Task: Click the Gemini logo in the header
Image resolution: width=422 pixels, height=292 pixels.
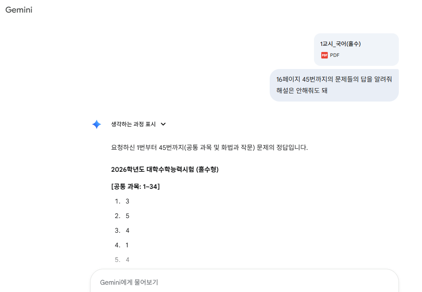Action: pos(19,10)
